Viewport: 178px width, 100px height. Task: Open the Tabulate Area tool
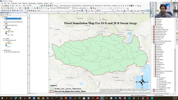[x=162, y=78]
